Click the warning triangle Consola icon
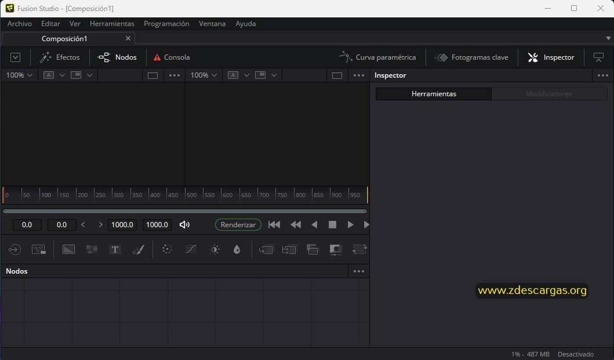 coord(157,57)
